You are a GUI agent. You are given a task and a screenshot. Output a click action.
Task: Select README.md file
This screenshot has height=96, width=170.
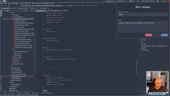(16, 78)
